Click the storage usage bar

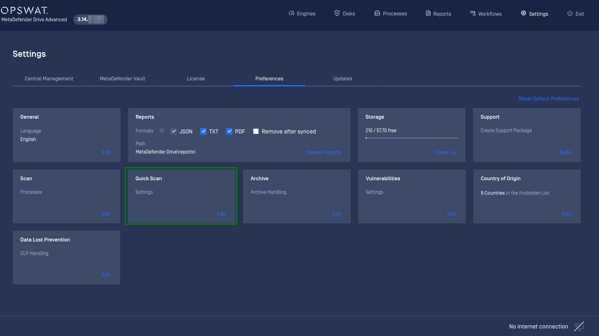[x=412, y=138]
